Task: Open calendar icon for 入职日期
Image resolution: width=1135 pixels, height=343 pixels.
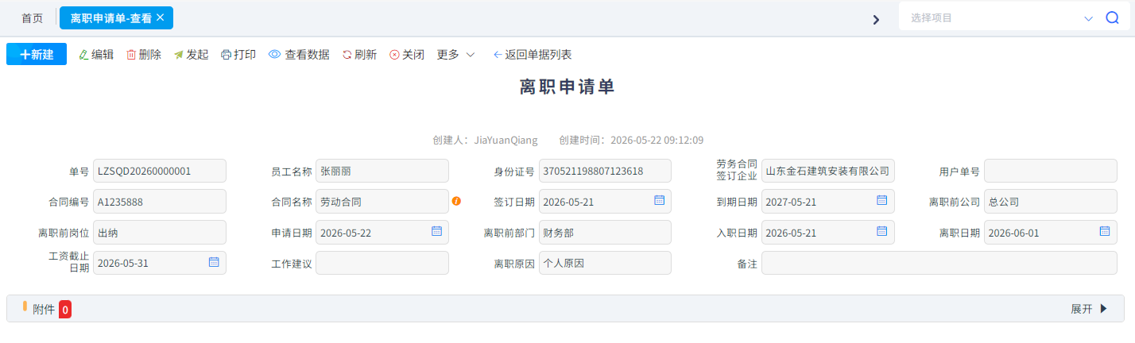Action: pyautogui.click(x=881, y=231)
